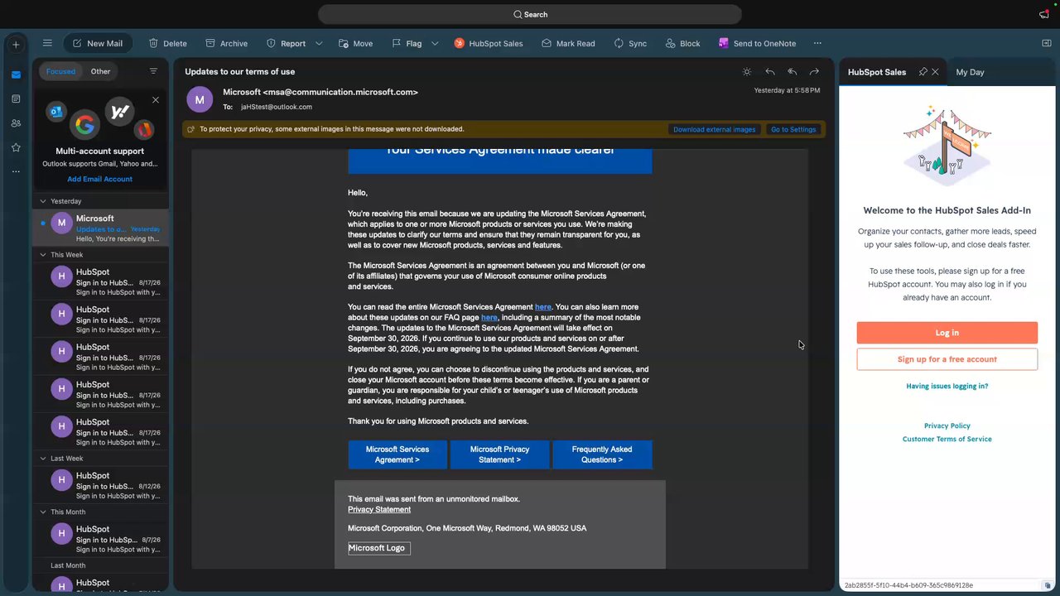Expand the Flag dropdown arrow
Screen dimensions: 1060x596
tap(435, 43)
